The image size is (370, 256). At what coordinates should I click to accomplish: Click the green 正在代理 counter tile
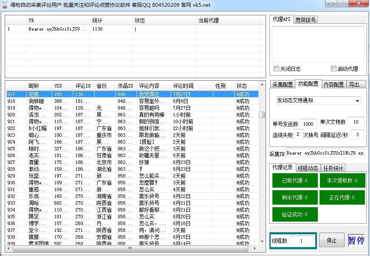coord(342,197)
